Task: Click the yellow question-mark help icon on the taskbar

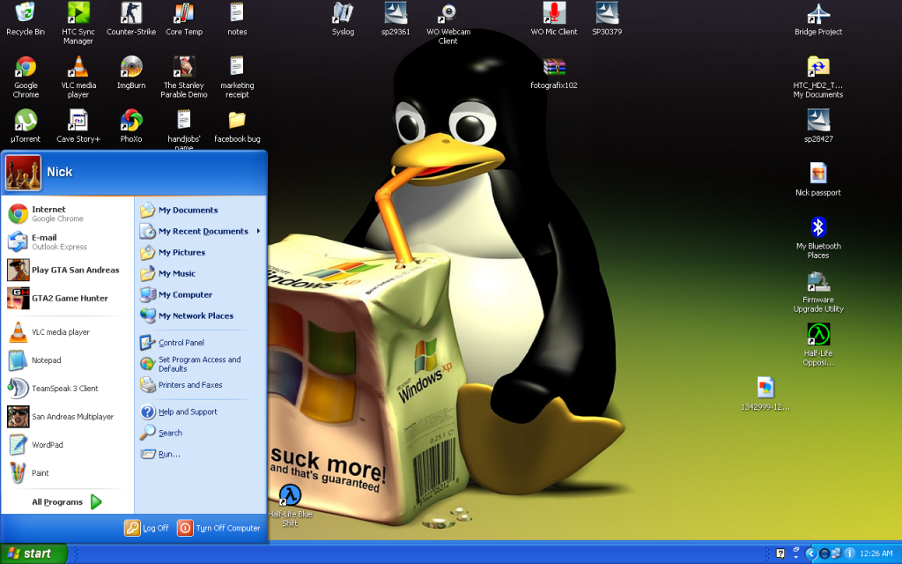Action: (780, 553)
